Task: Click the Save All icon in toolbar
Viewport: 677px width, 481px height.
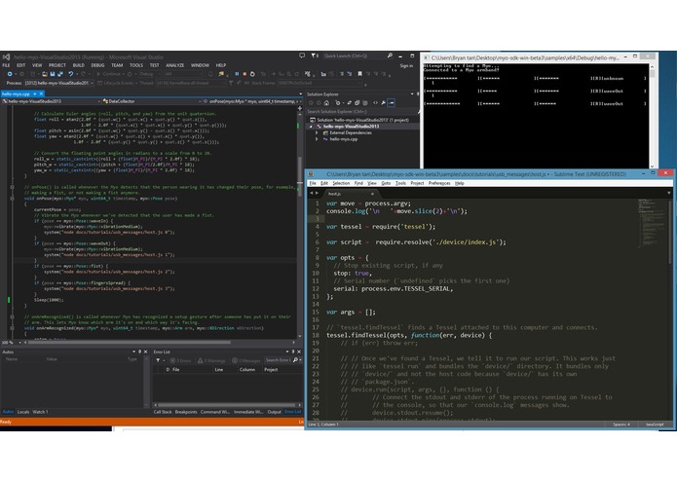Action: pos(60,74)
